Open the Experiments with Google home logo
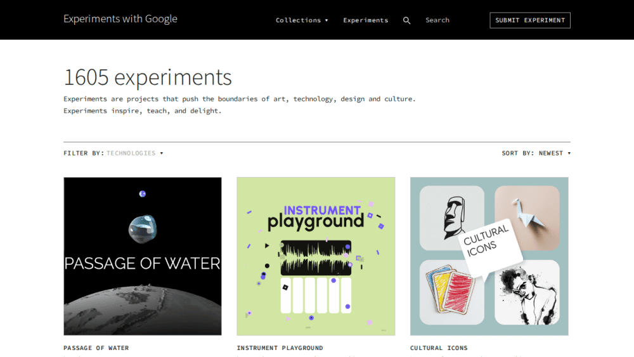Viewport: 634px width, 357px height. pos(120,19)
